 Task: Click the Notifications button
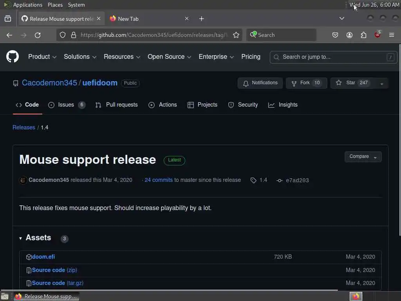(x=260, y=83)
